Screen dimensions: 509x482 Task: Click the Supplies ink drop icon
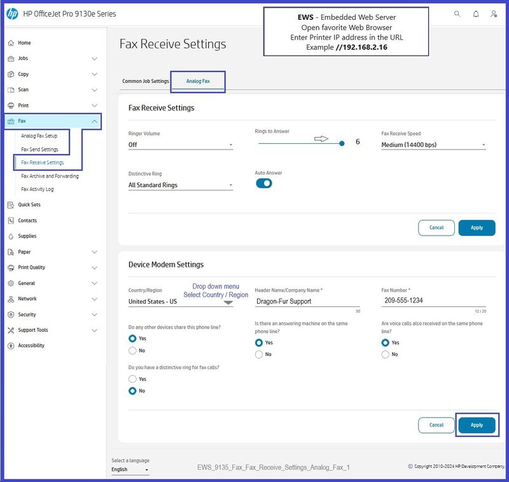coord(11,236)
